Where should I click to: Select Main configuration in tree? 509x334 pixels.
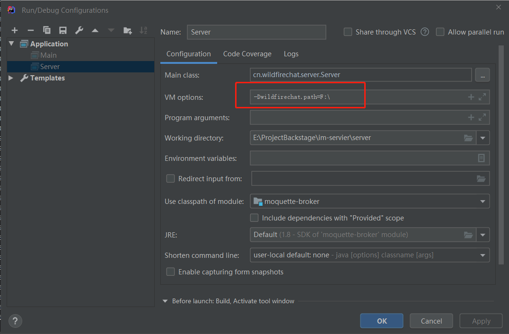pyautogui.click(x=48, y=55)
